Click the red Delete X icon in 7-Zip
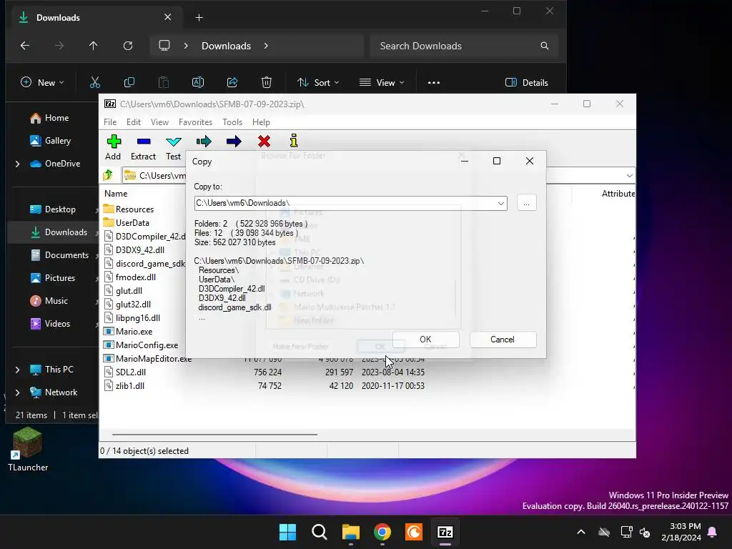This screenshot has width=732, height=549. pos(264,142)
